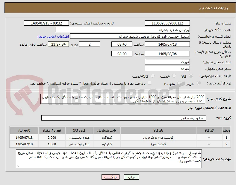
Task: Click the delivery city field تهران
Action: tap(167, 68)
